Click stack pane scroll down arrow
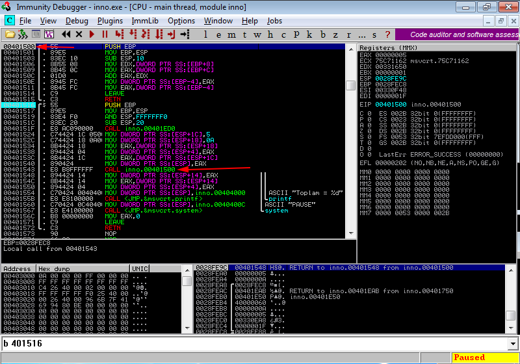This screenshot has width=520, height=364. coord(511,328)
